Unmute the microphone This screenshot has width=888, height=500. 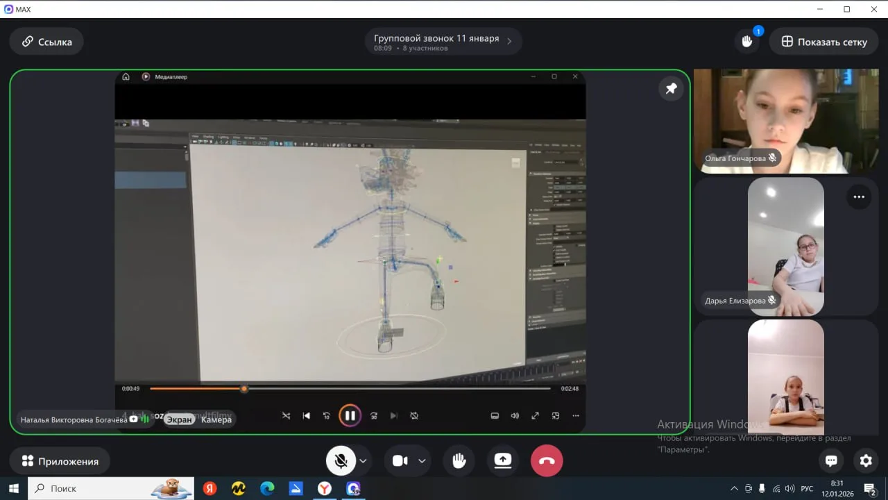coord(341,461)
